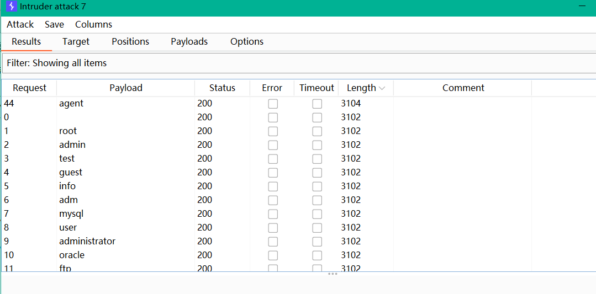This screenshot has width=596, height=294.
Task: Tick Error checkbox for administrator row
Action: (273, 241)
